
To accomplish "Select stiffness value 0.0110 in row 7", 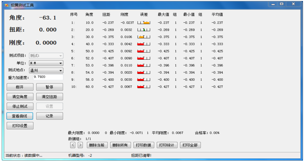I will pos(126,65).
